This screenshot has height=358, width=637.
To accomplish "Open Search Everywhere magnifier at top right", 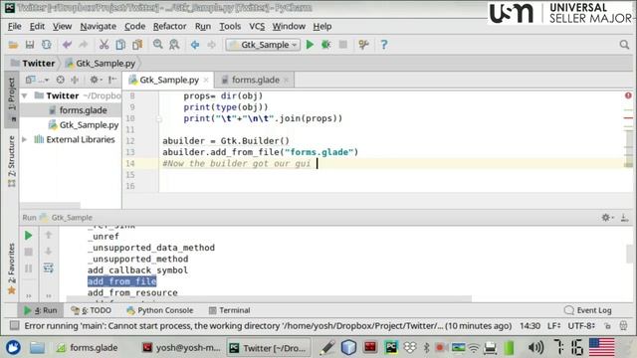I will (624, 45).
